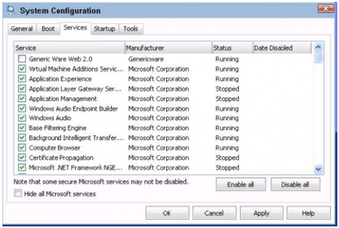Uncheck the Application Experience service
Viewport: 339px width, 228px height.
(x=22, y=79)
